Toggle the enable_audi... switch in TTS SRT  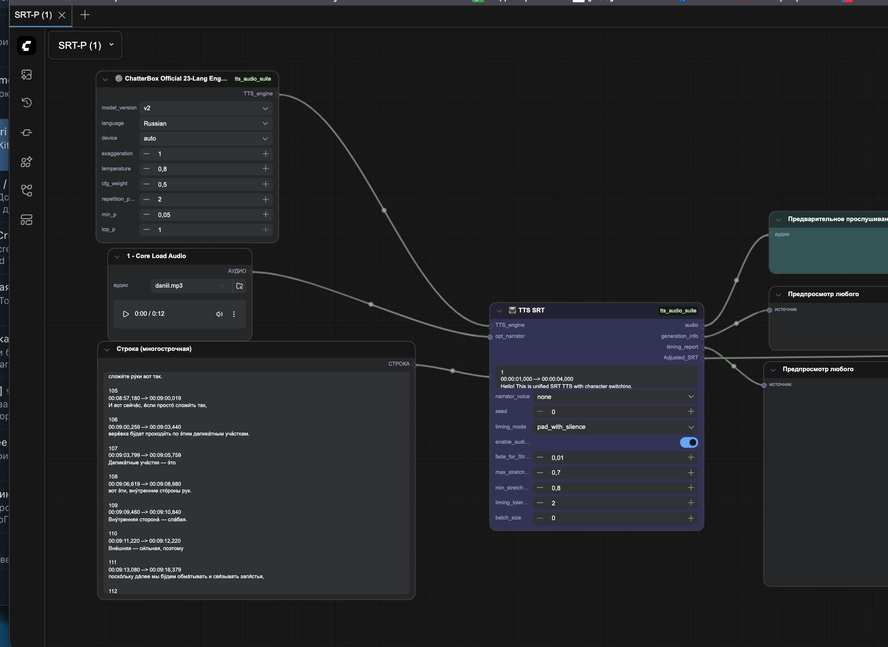point(689,442)
